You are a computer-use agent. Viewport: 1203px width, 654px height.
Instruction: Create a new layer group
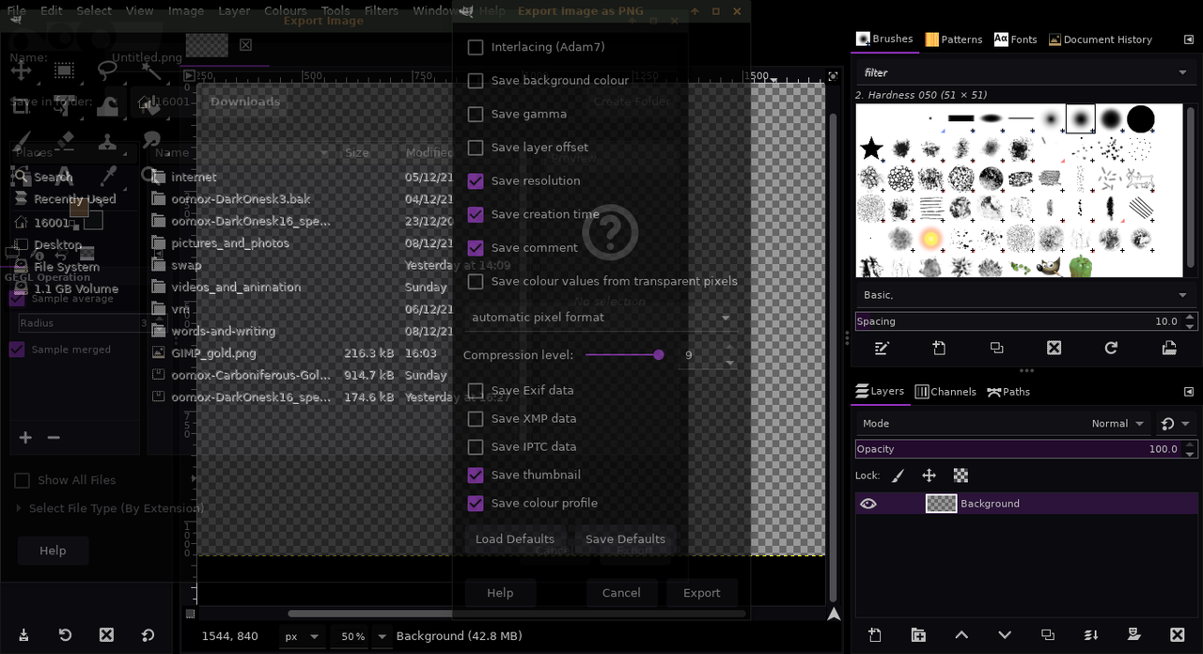(918, 635)
